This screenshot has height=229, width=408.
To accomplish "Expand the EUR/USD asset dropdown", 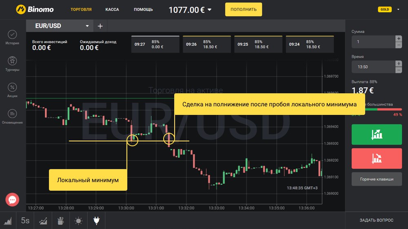I will tap(87, 26).
